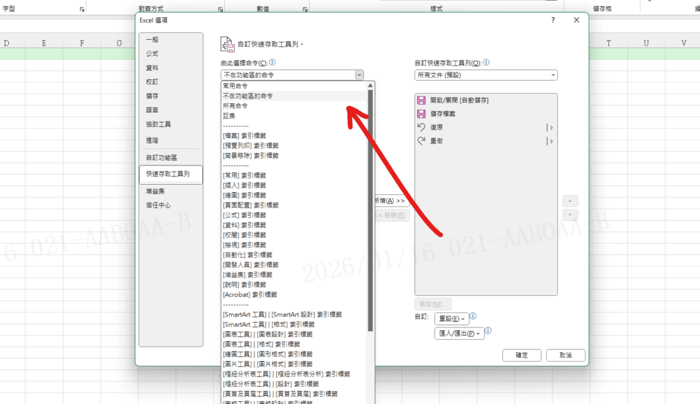The image size is (700, 404).
Task: Choose 所有命令 from the open list
Action: pos(235,106)
